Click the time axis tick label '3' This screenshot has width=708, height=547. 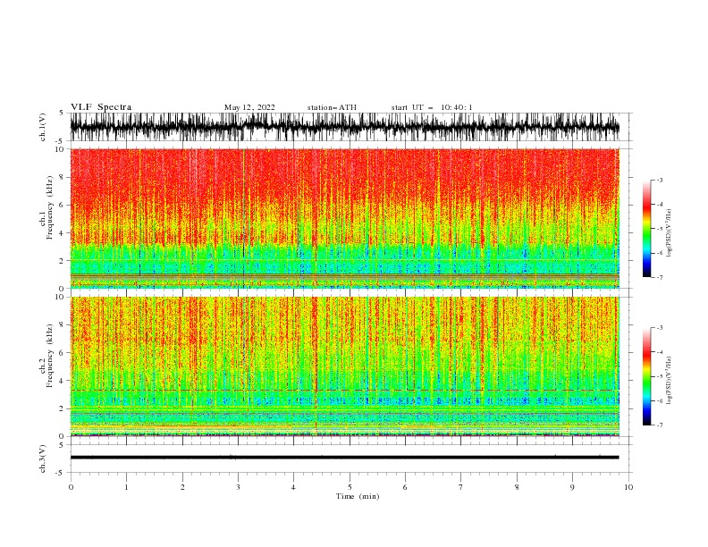point(238,487)
